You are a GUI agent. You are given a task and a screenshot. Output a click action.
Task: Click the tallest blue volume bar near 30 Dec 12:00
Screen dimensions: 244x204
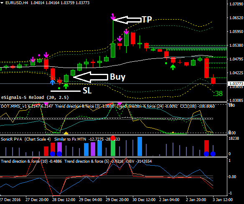pos(140,146)
